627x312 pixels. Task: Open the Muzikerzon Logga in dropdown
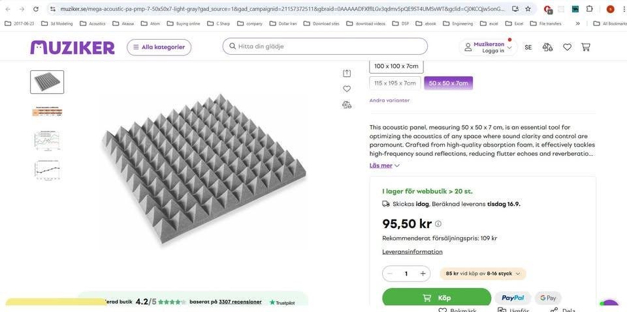[488, 47]
